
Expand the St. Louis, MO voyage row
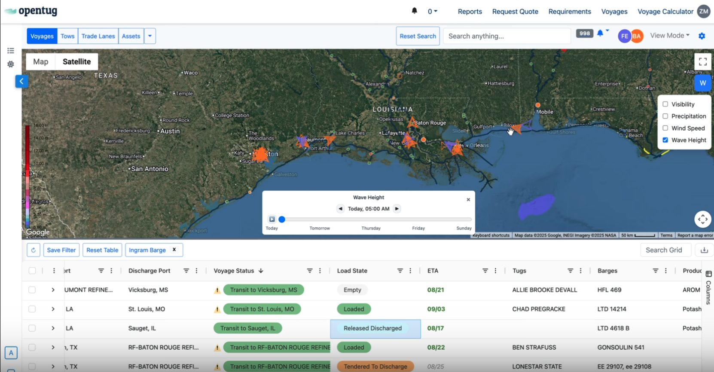pyautogui.click(x=53, y=309)
